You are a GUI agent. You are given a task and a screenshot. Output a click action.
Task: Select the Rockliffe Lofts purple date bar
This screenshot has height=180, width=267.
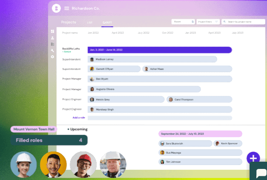160,50
